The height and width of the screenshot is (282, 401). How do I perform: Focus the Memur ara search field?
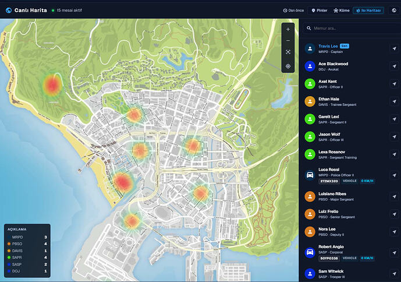click(x=352, y=28)
